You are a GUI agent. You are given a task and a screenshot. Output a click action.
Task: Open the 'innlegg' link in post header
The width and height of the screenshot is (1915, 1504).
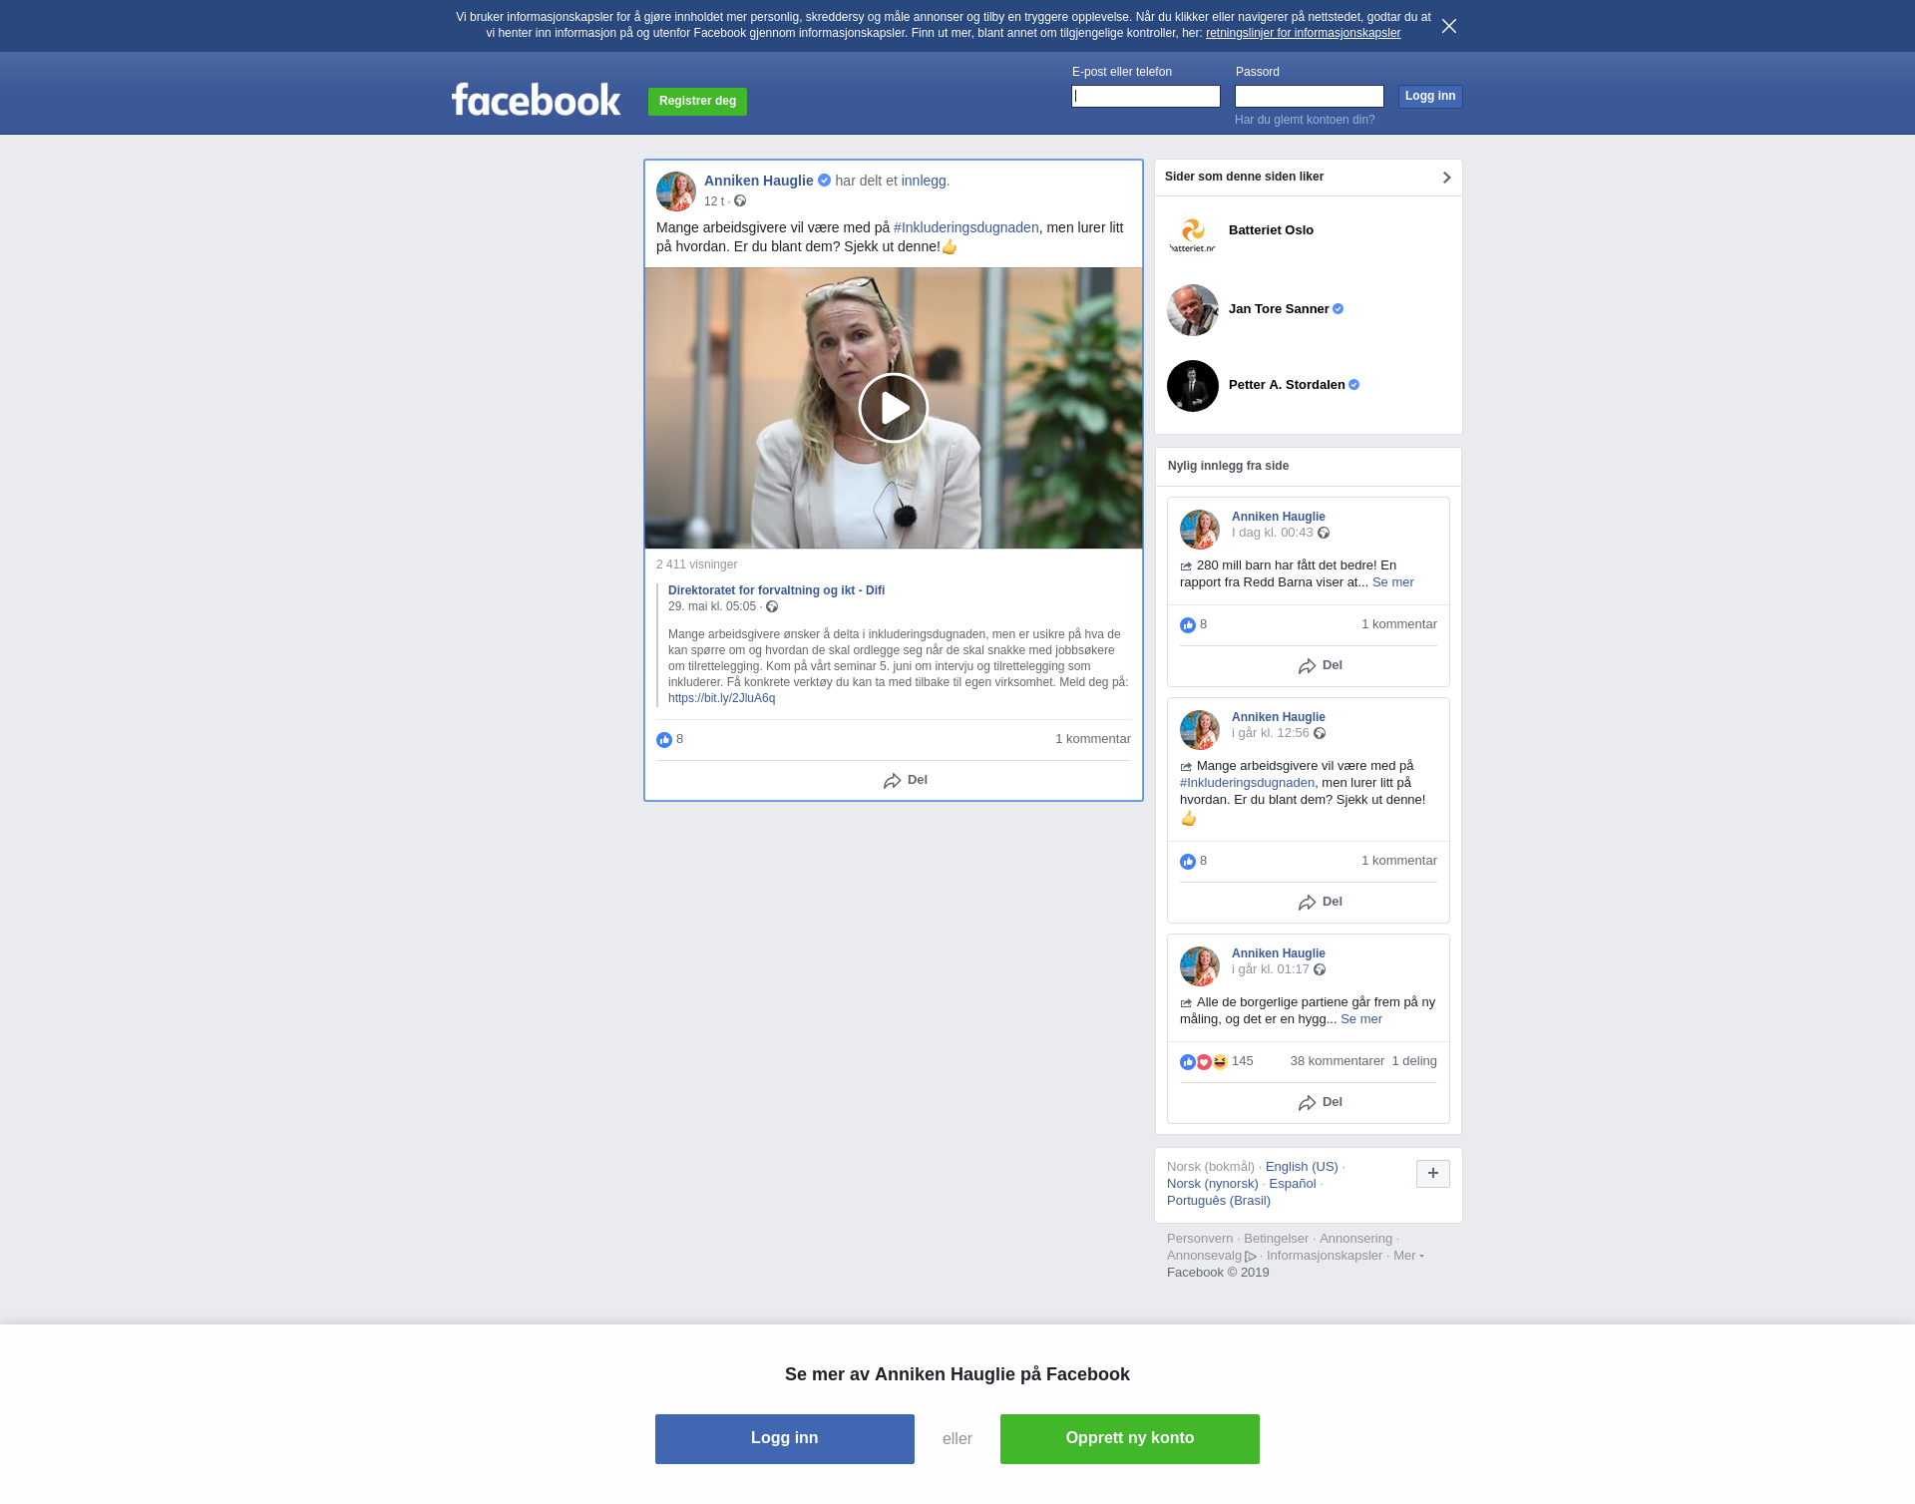(x=924, y=181)
